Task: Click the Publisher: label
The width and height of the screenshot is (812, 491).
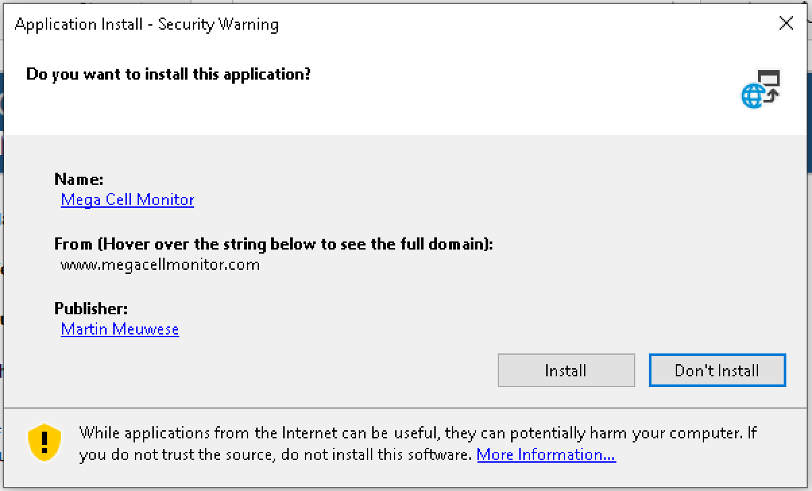Action: 91,309
